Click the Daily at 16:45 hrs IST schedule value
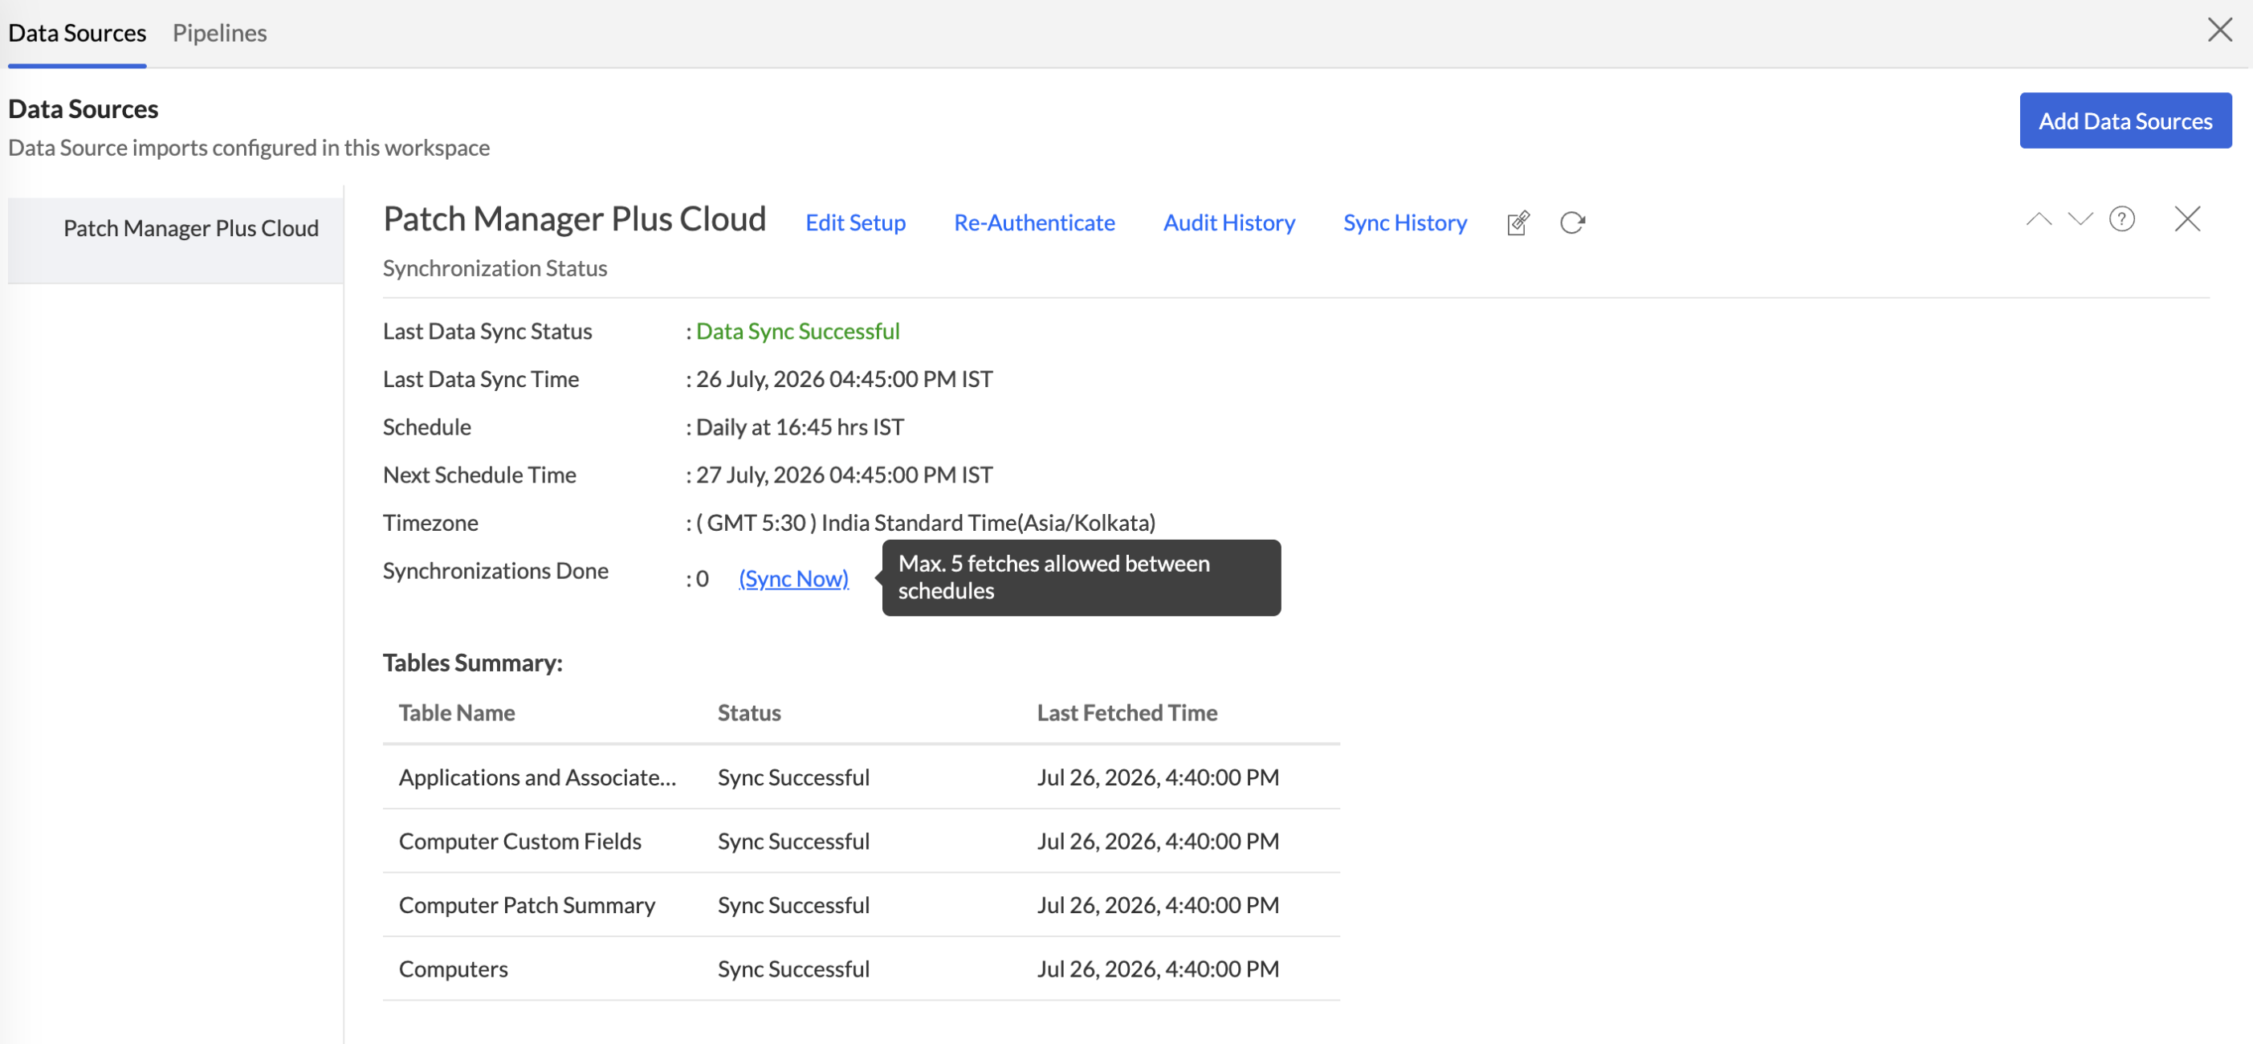 [800, 427]
